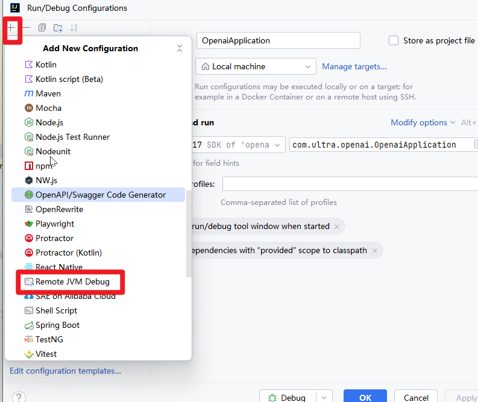Open the Local machine target dropdown
The image size is (478, 402).
tap(256, 66)
